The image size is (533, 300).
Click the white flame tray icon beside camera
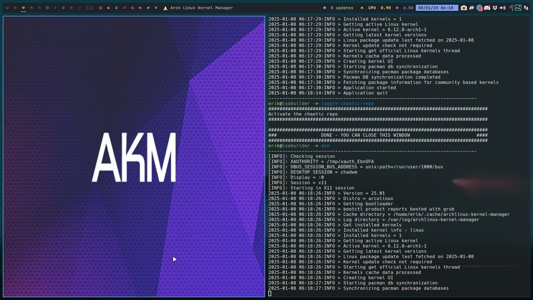(471, 8)
